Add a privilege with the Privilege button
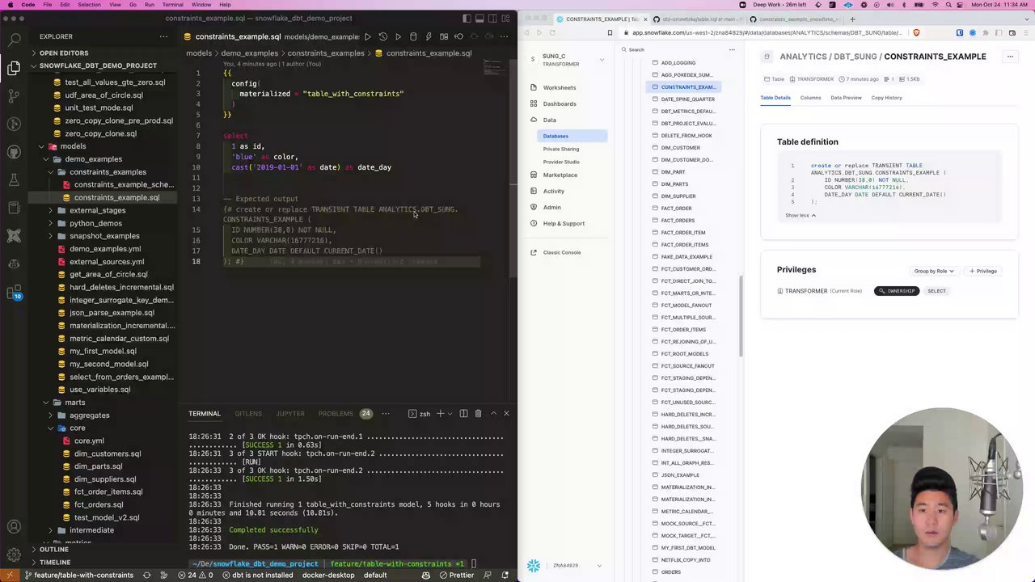1035x582 pixels. tap(984, 272)
